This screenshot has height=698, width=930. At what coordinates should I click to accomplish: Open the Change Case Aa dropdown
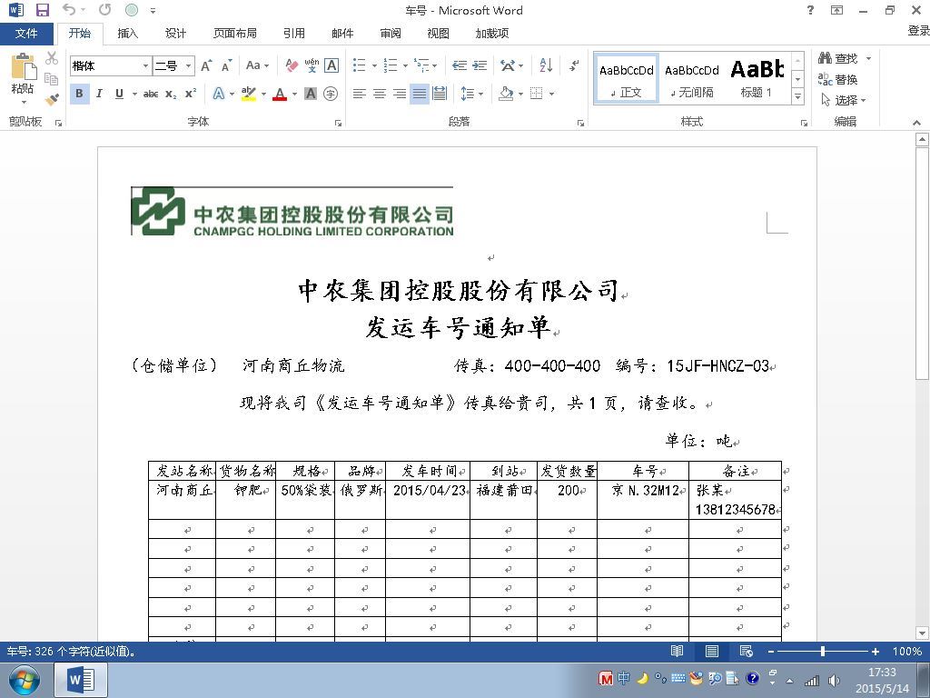[x=257, y=65]
